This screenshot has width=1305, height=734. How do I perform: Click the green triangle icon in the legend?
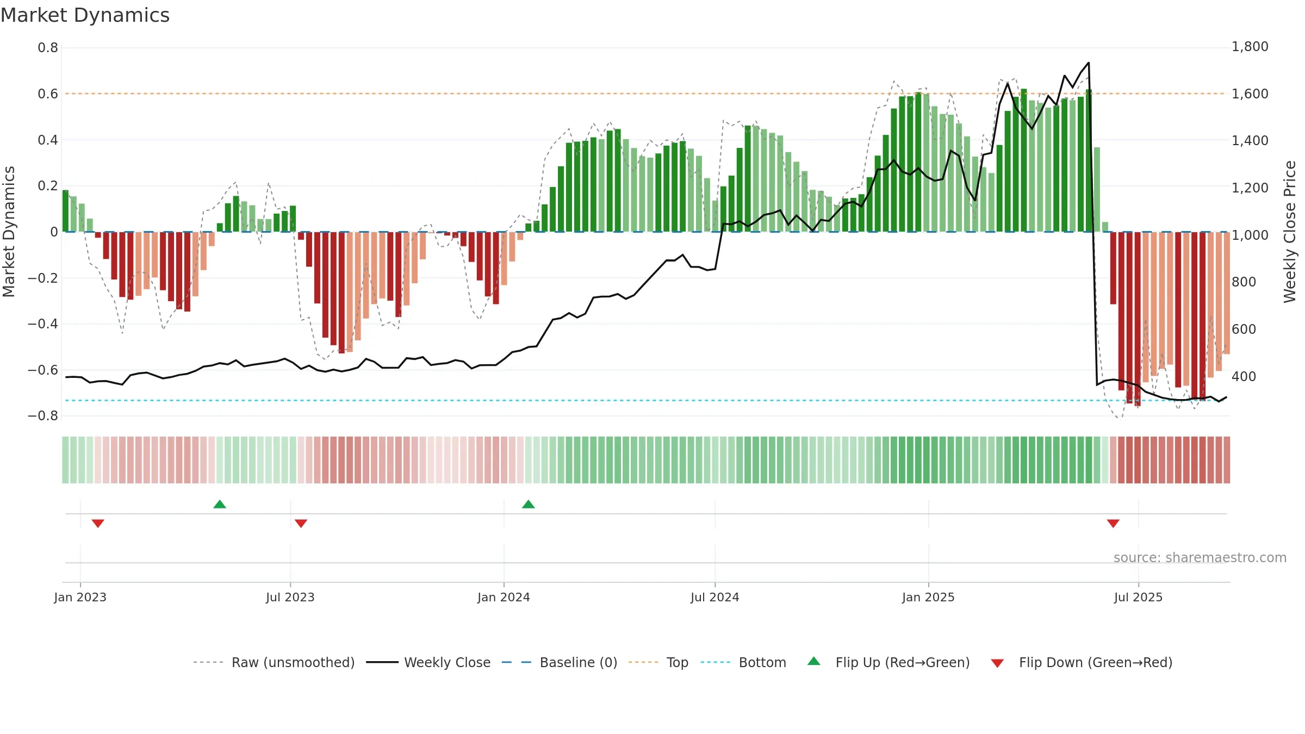[814, 661]
